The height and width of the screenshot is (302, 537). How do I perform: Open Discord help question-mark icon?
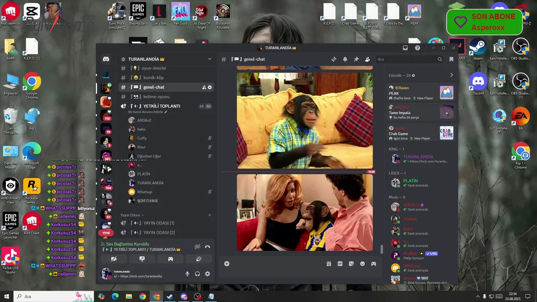(x=417, y=48)
